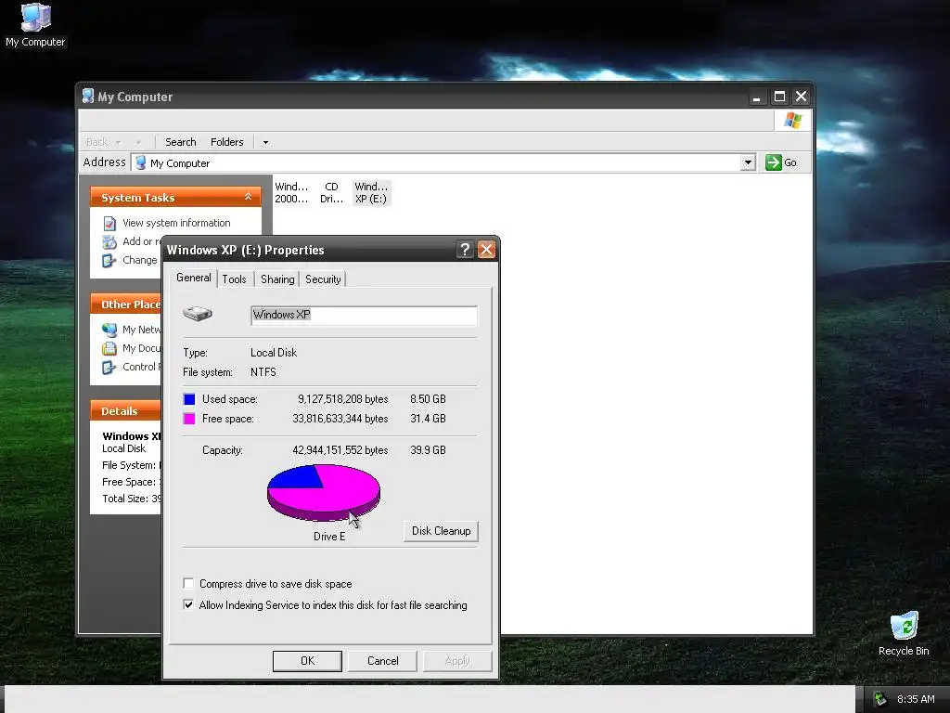
Task: Click the Other Places panel header
Action: (126, 305)
